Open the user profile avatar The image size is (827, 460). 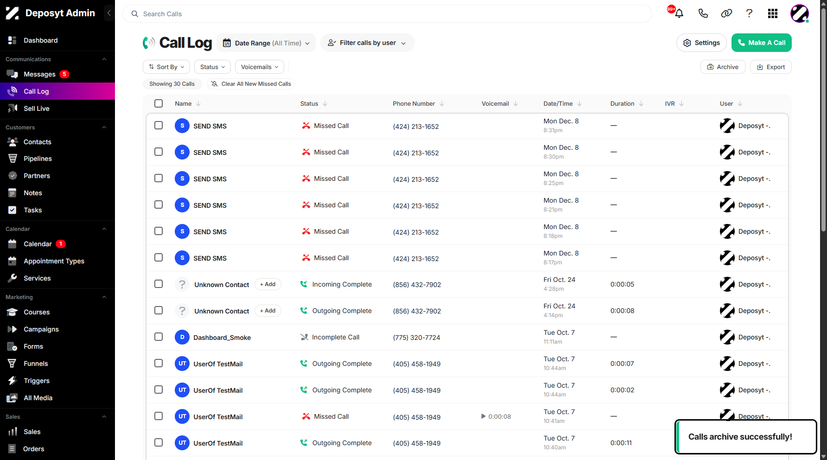point(800,13)
